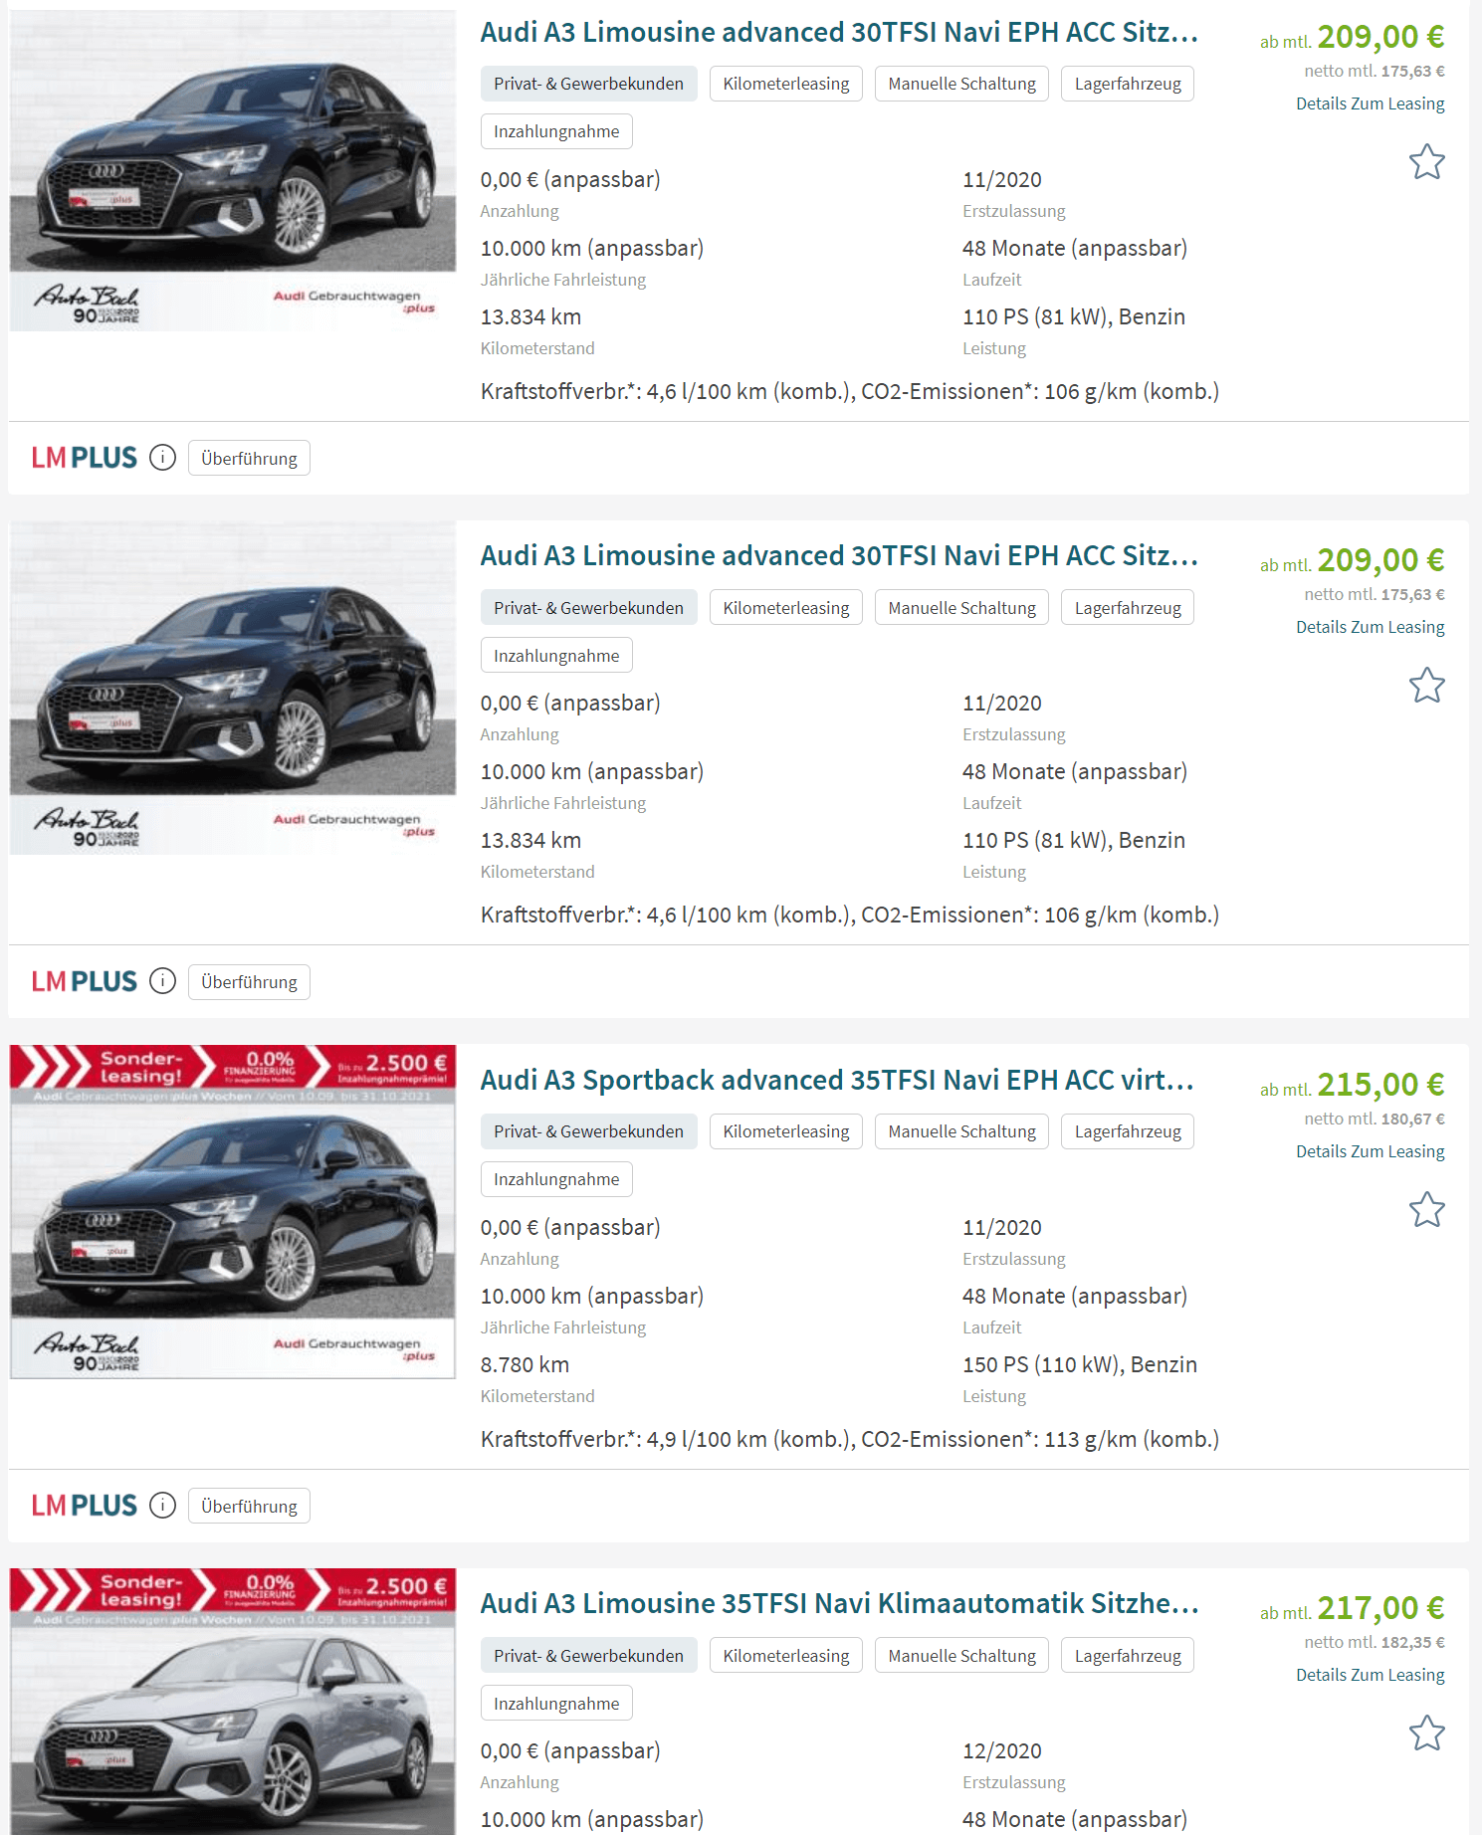Select Lagerfahrzeug tag in first listing
The width and height of the screenshot is (1482, 1835).
1128,84
